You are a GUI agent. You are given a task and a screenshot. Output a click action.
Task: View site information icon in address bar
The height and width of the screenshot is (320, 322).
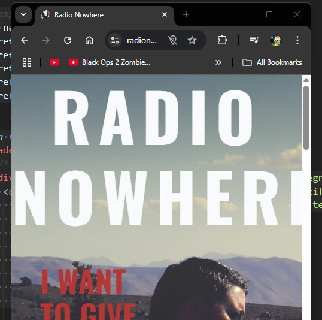[115, 40]
